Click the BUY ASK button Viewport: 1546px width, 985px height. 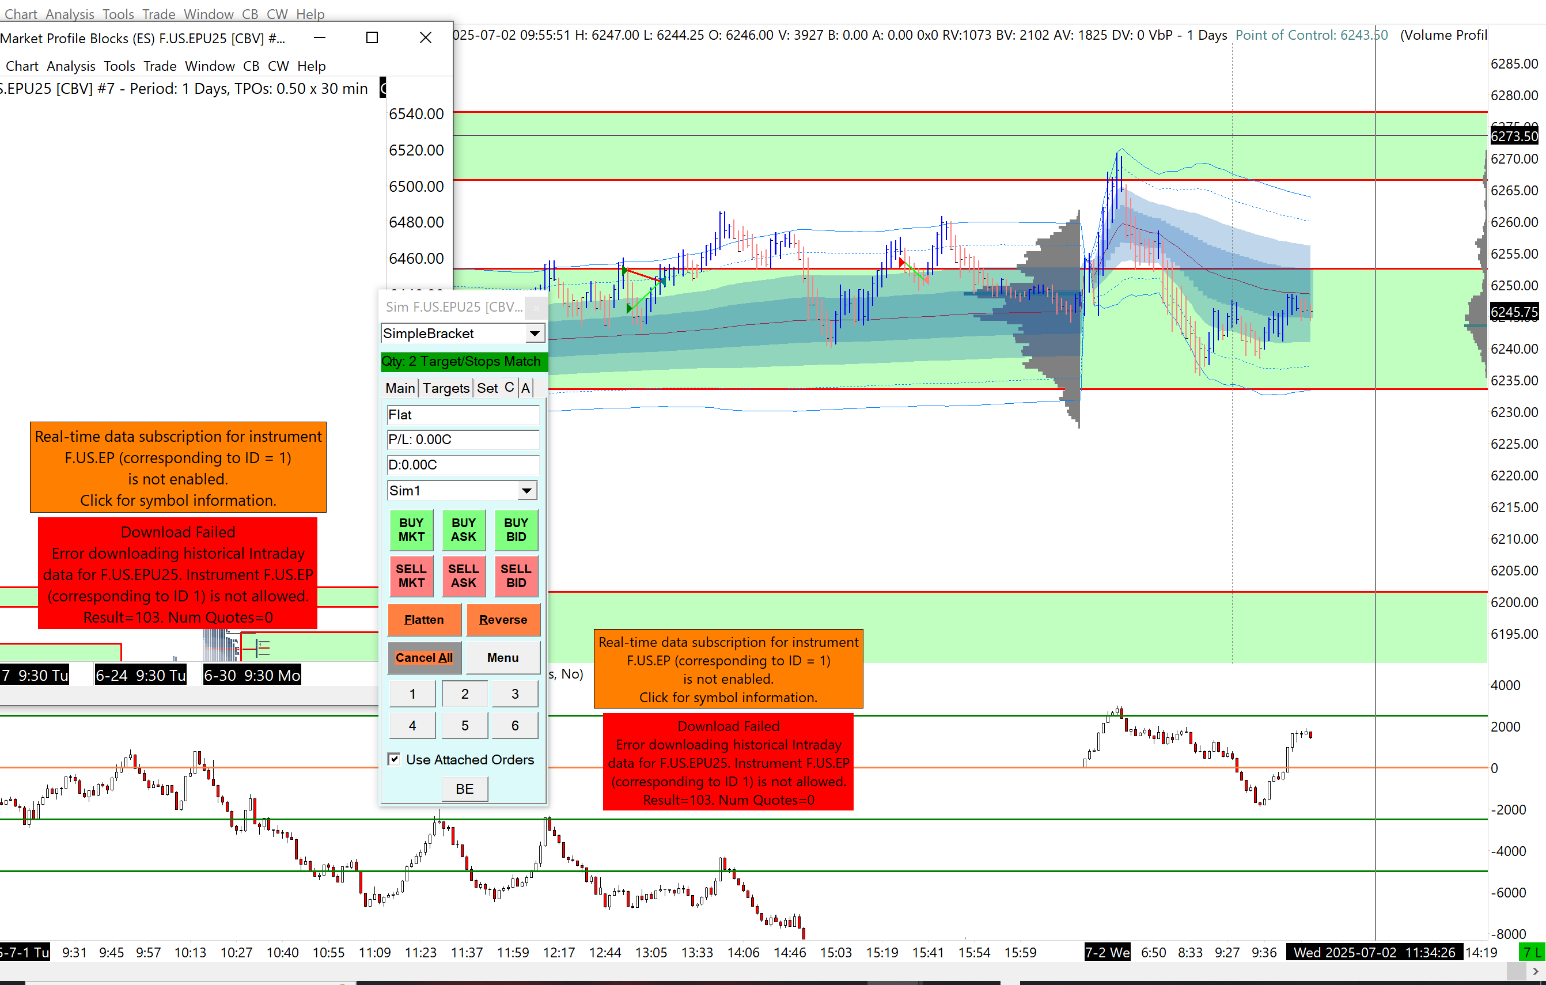click(x=464, y=530)
